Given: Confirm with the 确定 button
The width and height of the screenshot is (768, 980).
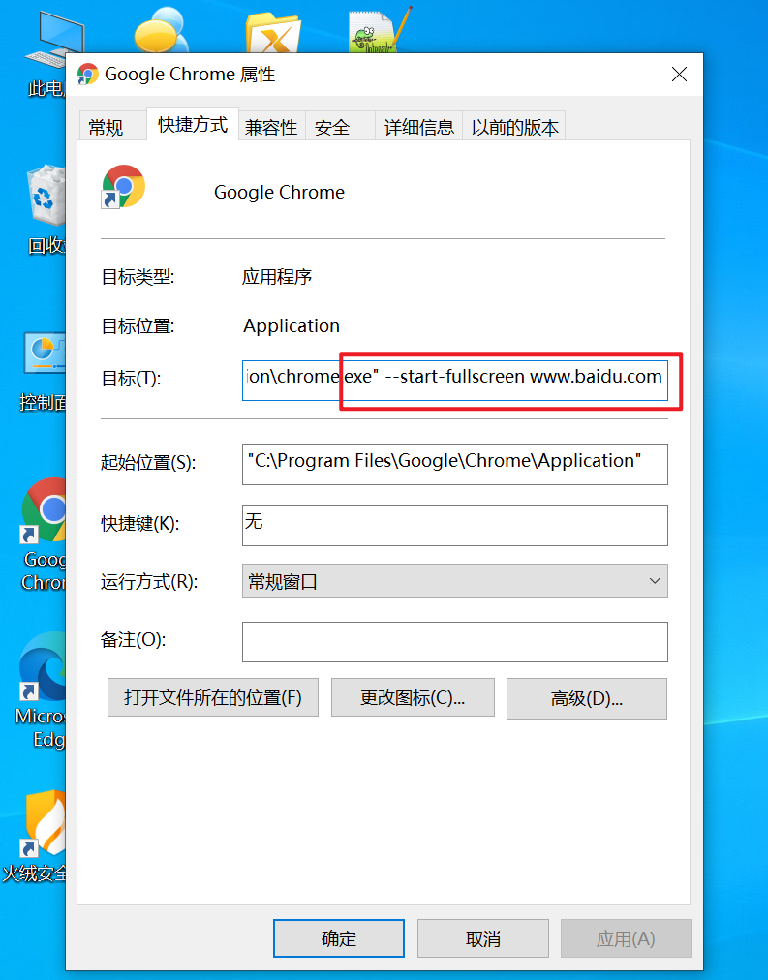Looking at the screenshot, I should 339,938.
